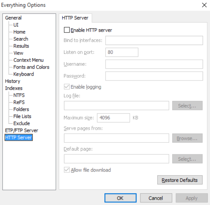210x205 pixels.
Task: Click the Browse button for pages folder
Action: (x=187, y=138)
